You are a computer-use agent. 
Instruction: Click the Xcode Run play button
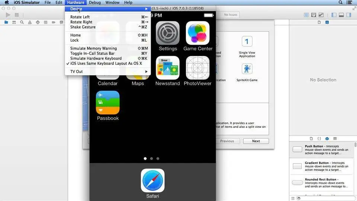tap(8, 15)
